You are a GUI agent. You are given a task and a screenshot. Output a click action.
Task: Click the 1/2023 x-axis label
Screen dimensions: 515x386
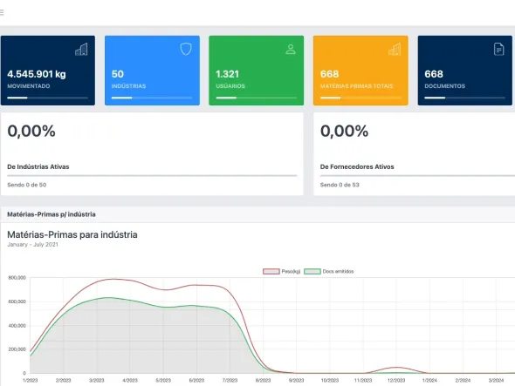[x=31, y=381]
